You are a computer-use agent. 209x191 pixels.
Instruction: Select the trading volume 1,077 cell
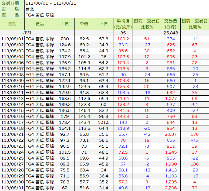(171, 98)
